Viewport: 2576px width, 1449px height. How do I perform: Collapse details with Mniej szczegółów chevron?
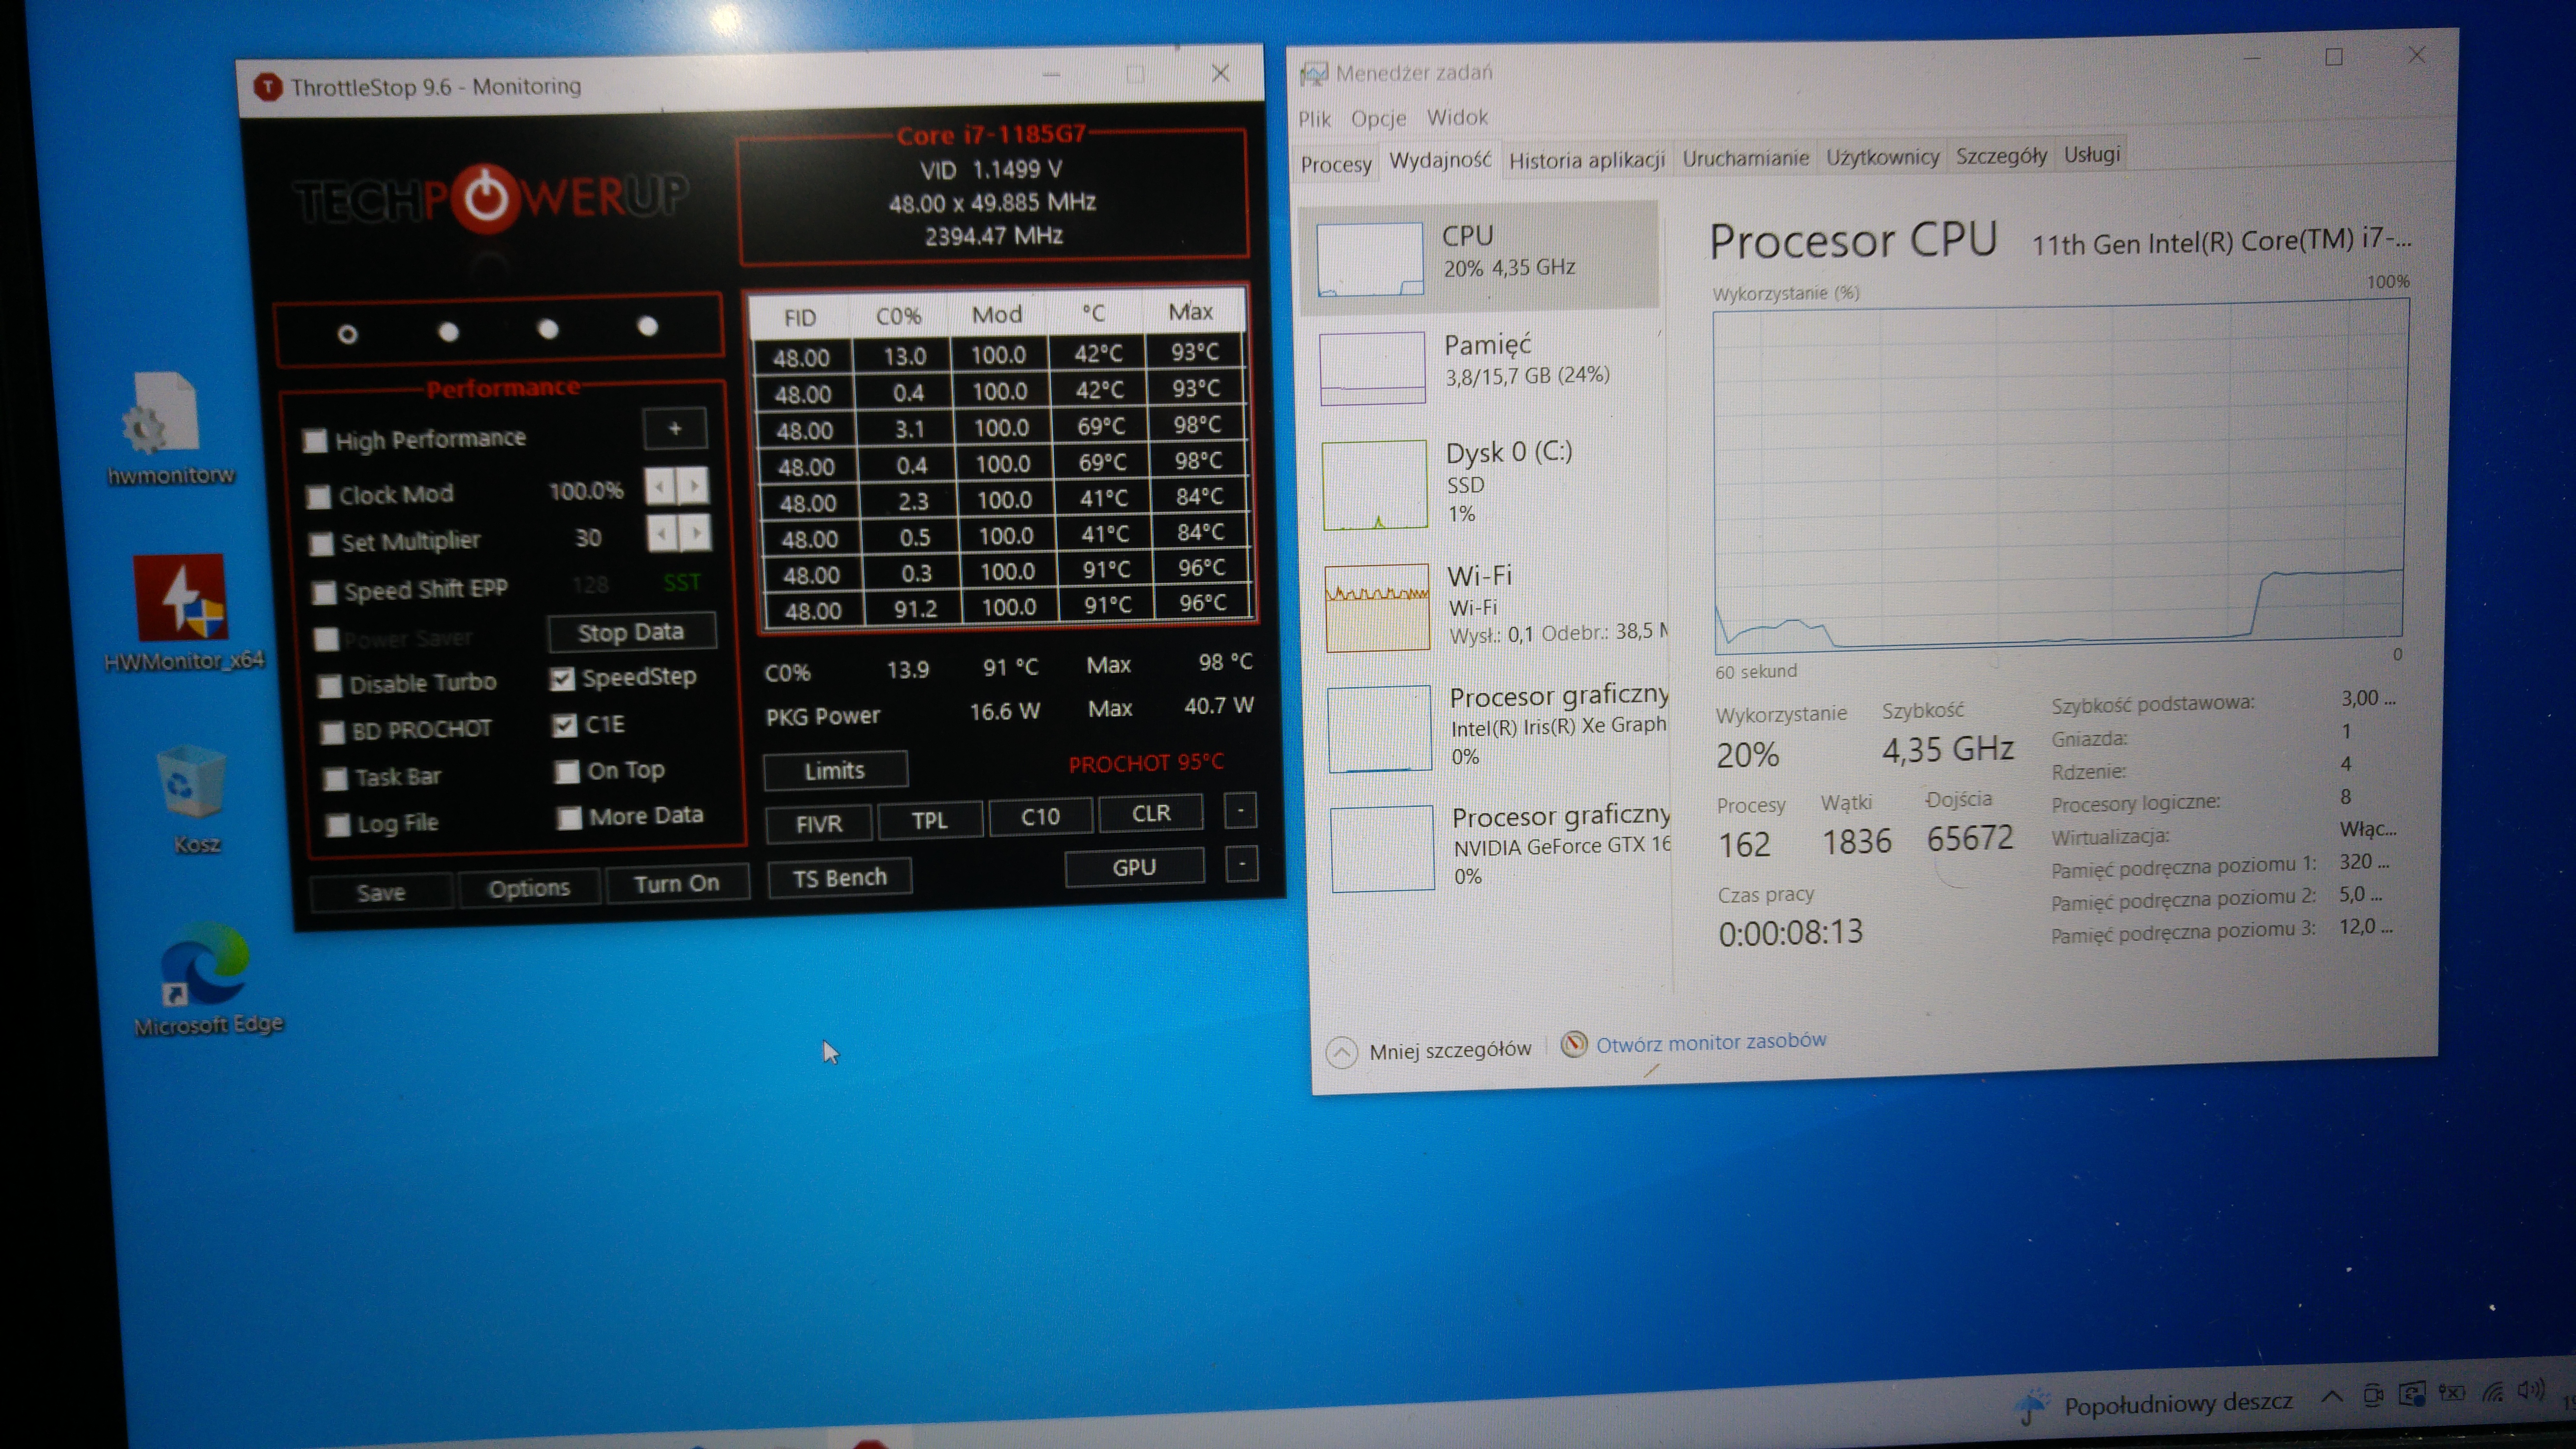coord(1341,1052)
